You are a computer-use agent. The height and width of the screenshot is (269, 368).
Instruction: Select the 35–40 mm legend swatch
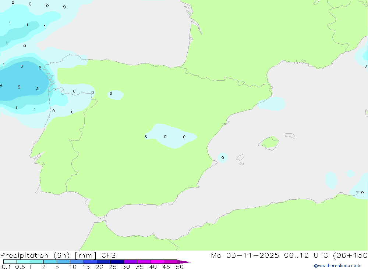point(144,262)
